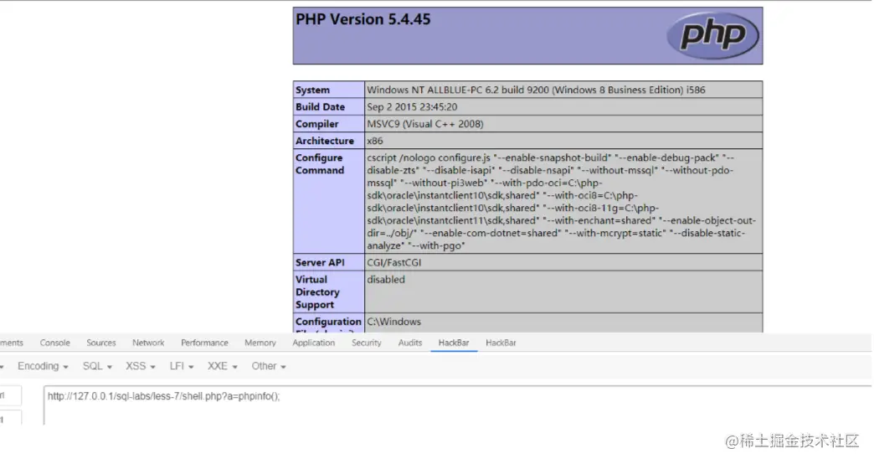The height and width of the screenshot is (464, 874).
Task: Select the Security tab
Action: (366, 343)
